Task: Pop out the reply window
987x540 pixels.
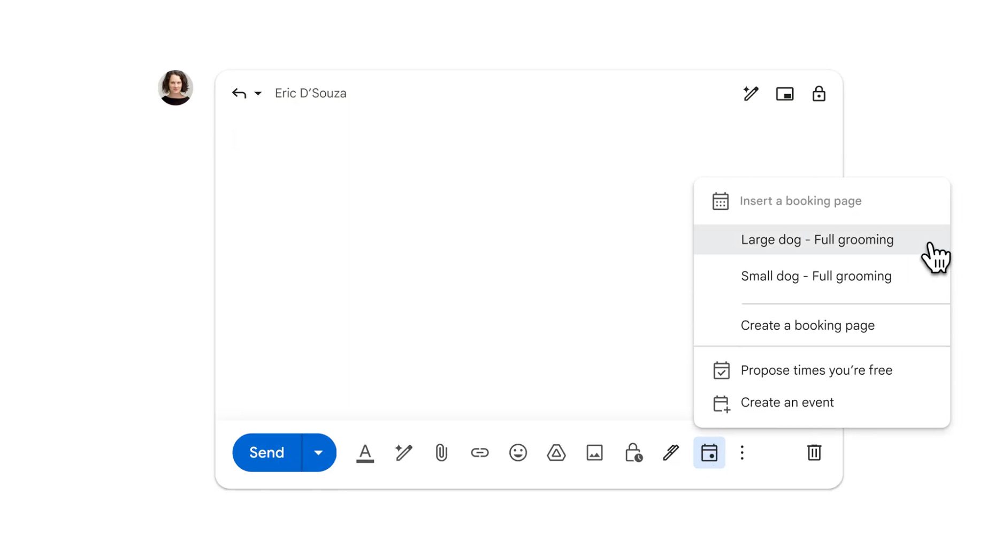Action: point(784,94)
